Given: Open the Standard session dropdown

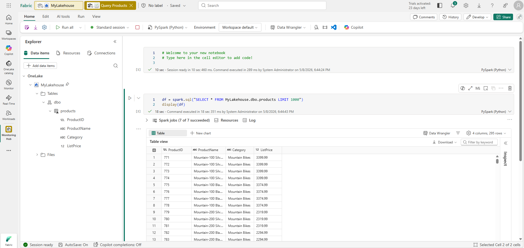Looking at the screenshot, I should (110, 27).
